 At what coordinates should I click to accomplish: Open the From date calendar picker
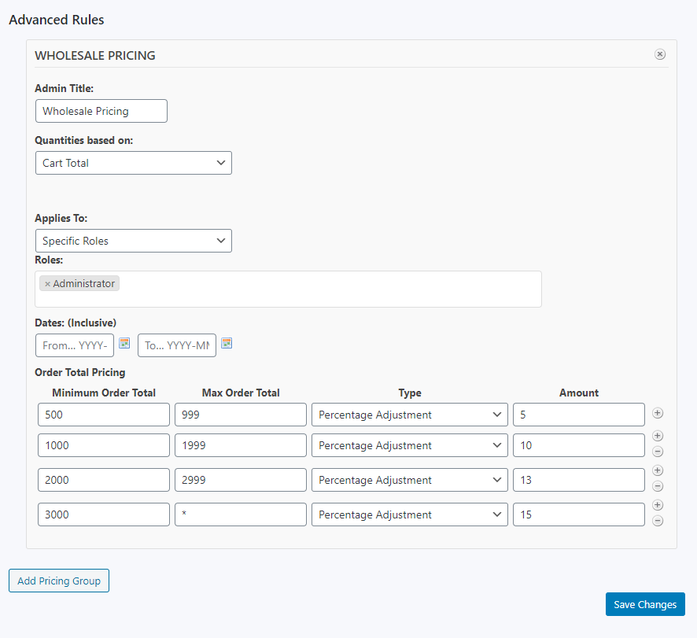pyautogui.click(x=124, y=344)
